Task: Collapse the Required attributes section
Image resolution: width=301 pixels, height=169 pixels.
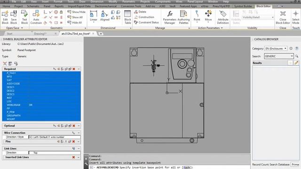Action: coord(79,69)
